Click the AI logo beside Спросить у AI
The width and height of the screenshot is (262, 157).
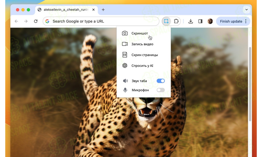125,66
